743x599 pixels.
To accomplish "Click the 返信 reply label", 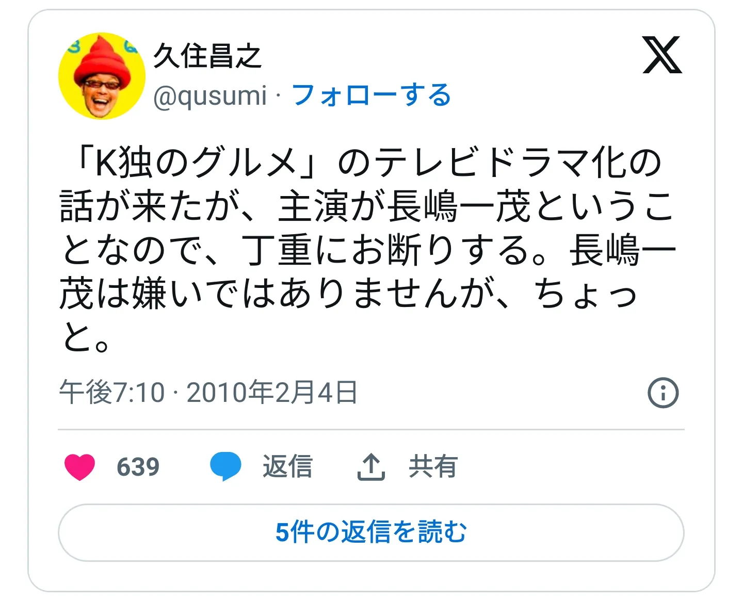I will [x=287, y=466].
